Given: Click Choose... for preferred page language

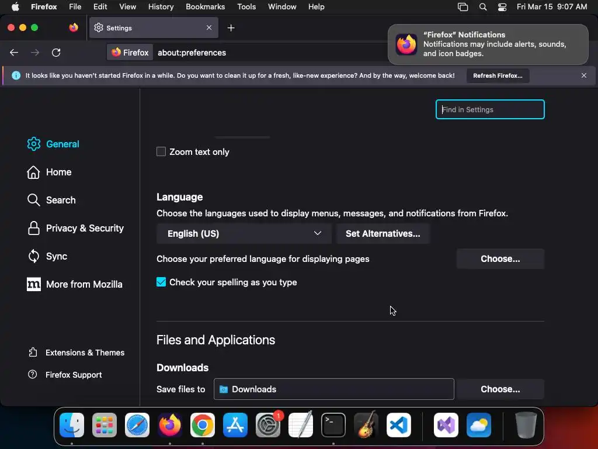Looking at the screenshot, I should (x=500, y=258).
